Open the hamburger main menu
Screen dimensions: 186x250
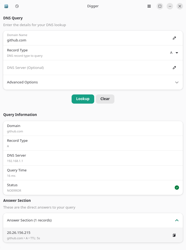coord(149,6)
